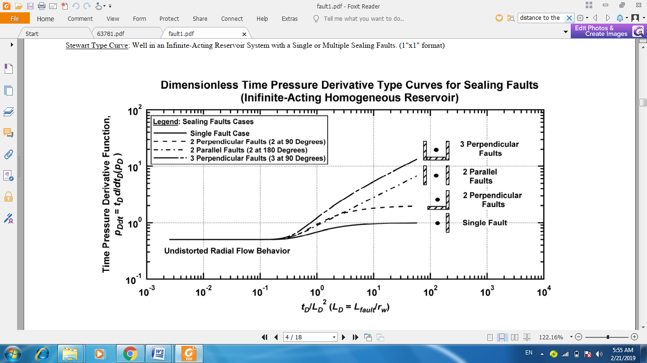Screen dimensions: 647x363
Task: Expand the left navigation panel arrow
Action: tap(11, 45)
